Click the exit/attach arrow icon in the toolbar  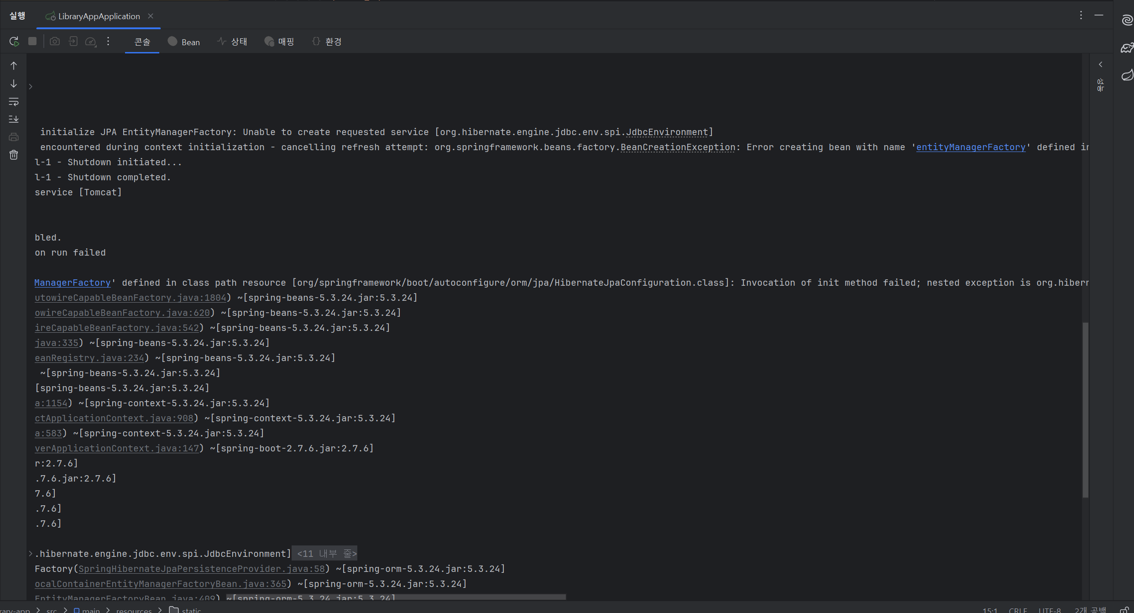pyautogui.click(x=73, y=42)
